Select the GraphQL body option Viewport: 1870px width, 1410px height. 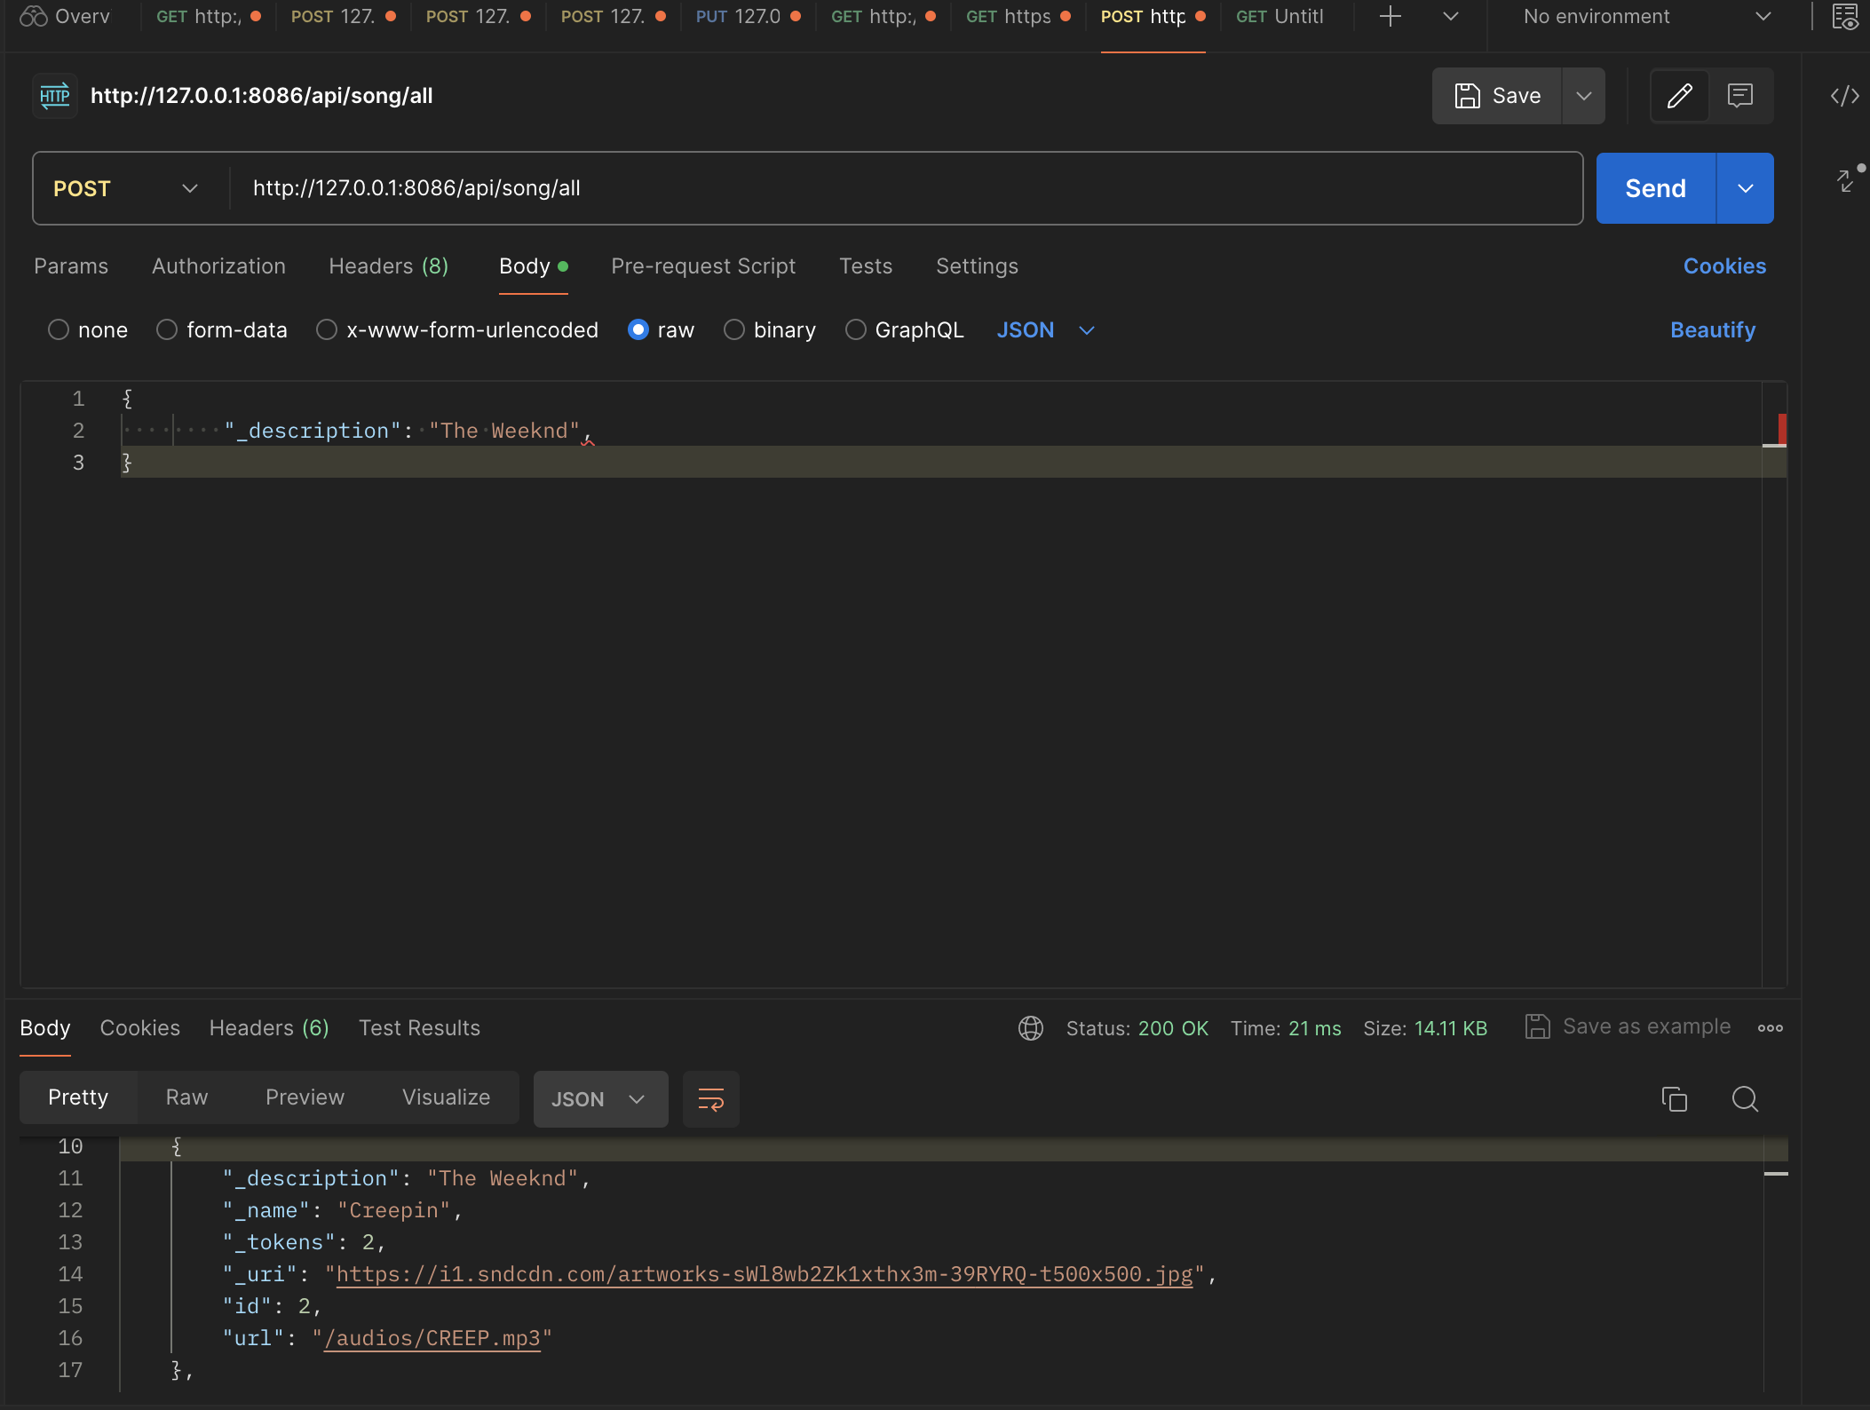pyautogui.click(x=856, y=330)
